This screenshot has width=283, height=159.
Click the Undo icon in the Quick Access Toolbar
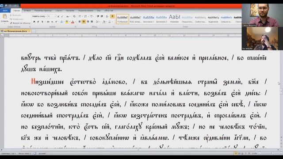coord(10,6)
